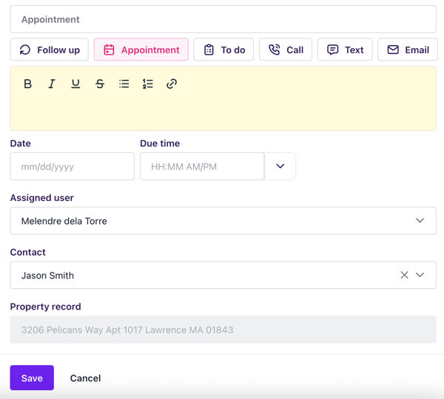
Task: Focus the Date mm/dd/yyyy field
Action: pyautogui.click(x=73, y=166)
